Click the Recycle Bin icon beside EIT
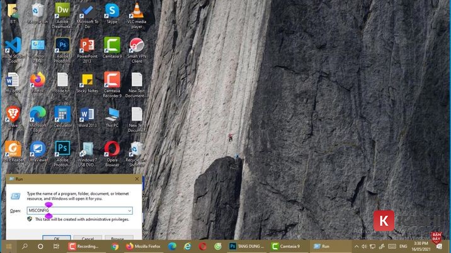 [x=38, y=13]
